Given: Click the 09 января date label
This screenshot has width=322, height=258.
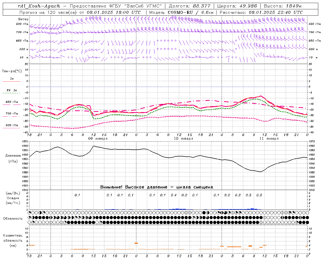Looking at the screenshot, I should pos(98,139).
